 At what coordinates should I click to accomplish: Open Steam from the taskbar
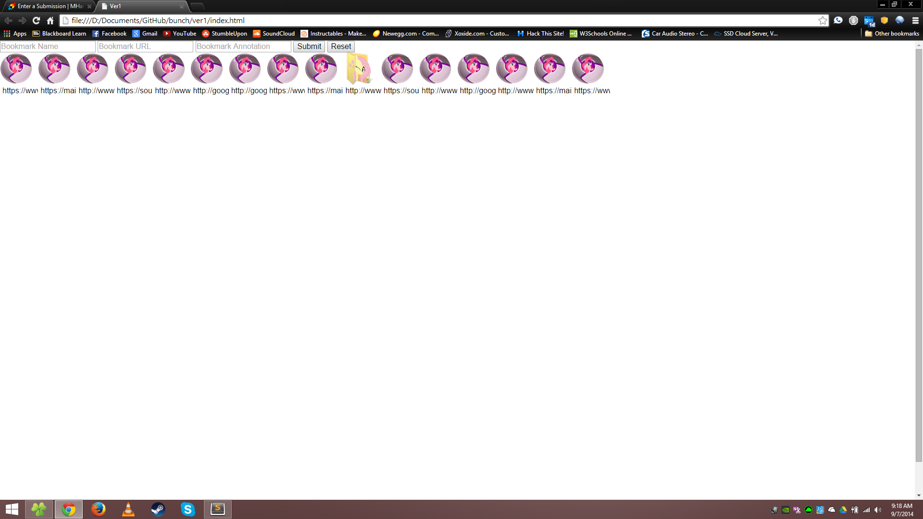158,509
